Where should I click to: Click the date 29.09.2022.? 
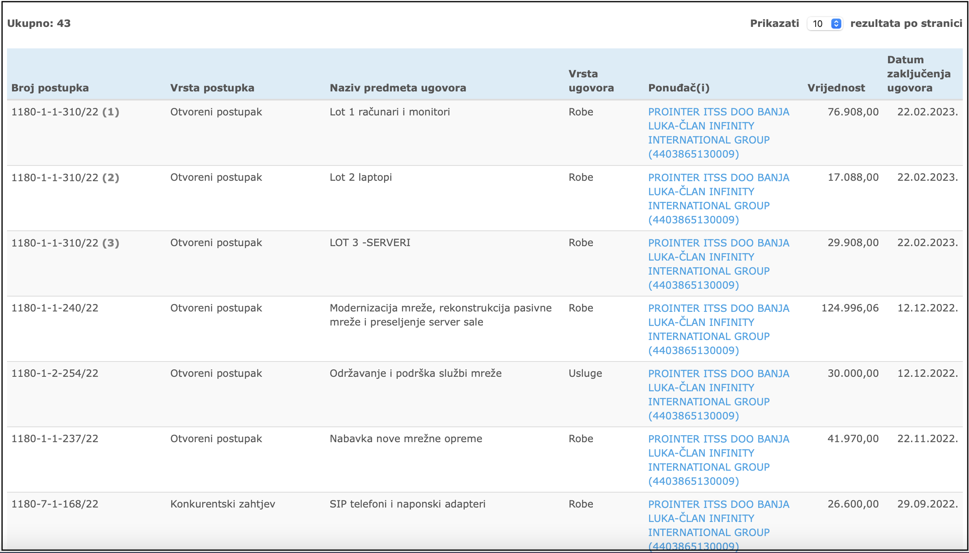click(928, 504)
